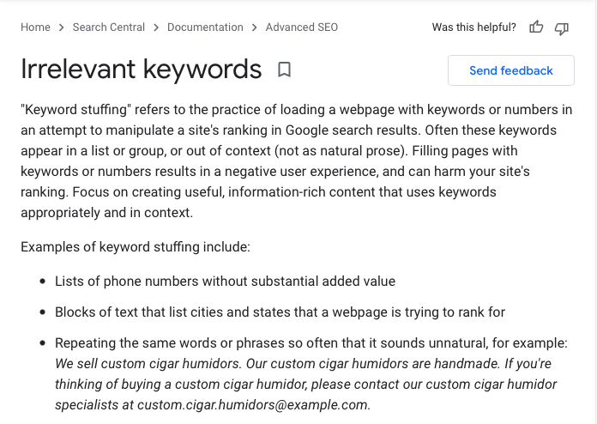Click the 'Blocks of text that list cities' bullet
Image resolution: width=597 pixels, height=424 pixels.
280,312
